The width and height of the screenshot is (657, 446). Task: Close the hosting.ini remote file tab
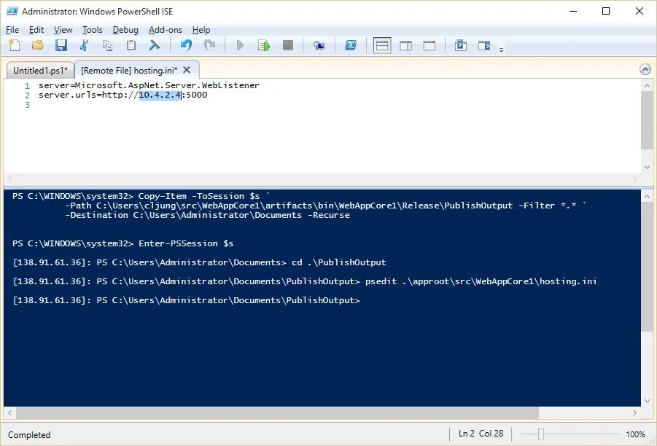[187, 70]
